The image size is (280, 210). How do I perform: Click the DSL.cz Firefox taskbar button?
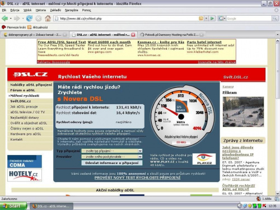52,206
